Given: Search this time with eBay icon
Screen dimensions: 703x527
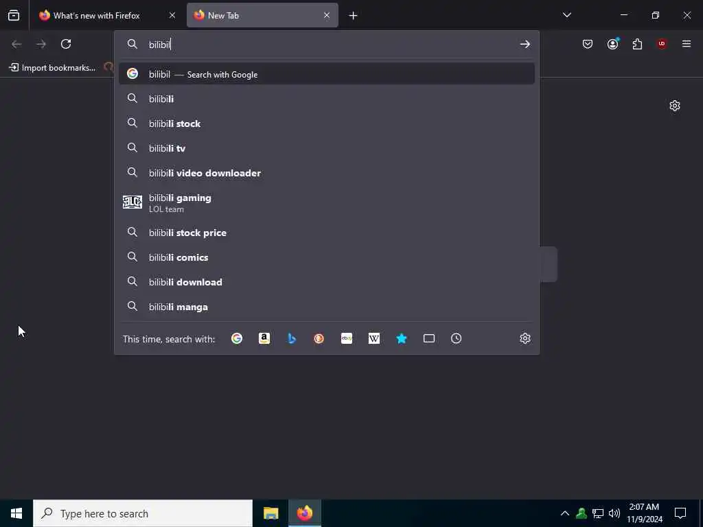Looking at the screenshot, I should coord(347,338).
